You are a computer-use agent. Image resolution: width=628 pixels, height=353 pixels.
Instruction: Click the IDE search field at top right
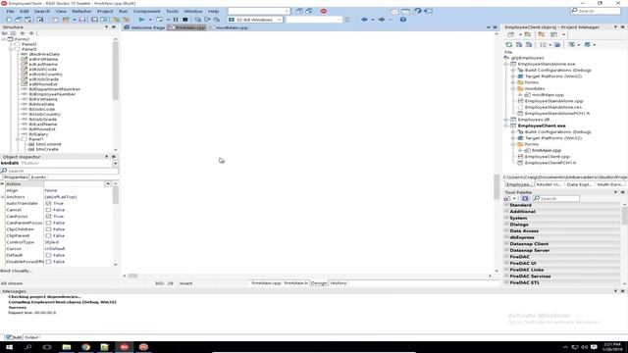[596, 11]
